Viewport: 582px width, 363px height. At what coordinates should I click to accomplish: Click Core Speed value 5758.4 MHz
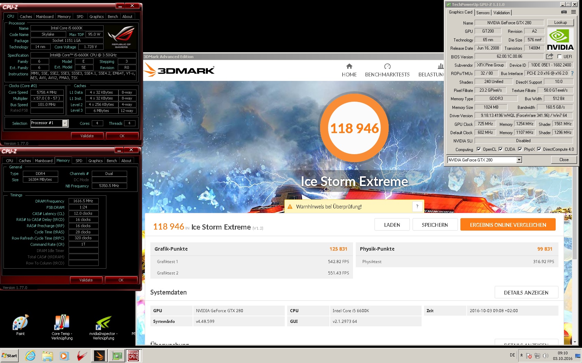(x=47, y=92)
